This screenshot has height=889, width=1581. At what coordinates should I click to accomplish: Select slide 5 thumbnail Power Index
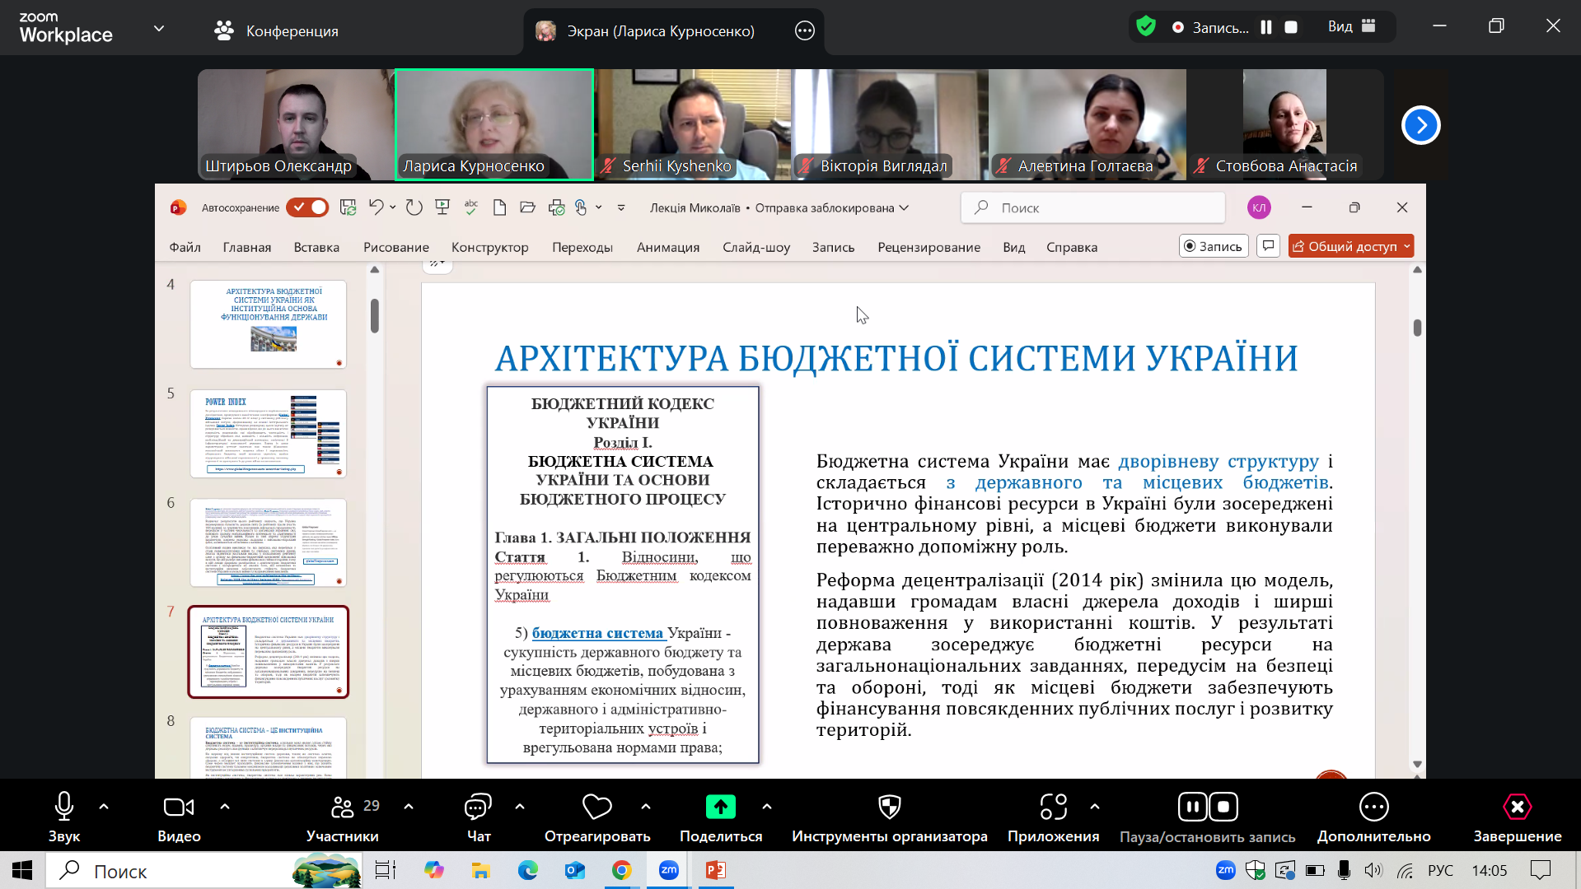pyautogui.click(x=268, y=433)
